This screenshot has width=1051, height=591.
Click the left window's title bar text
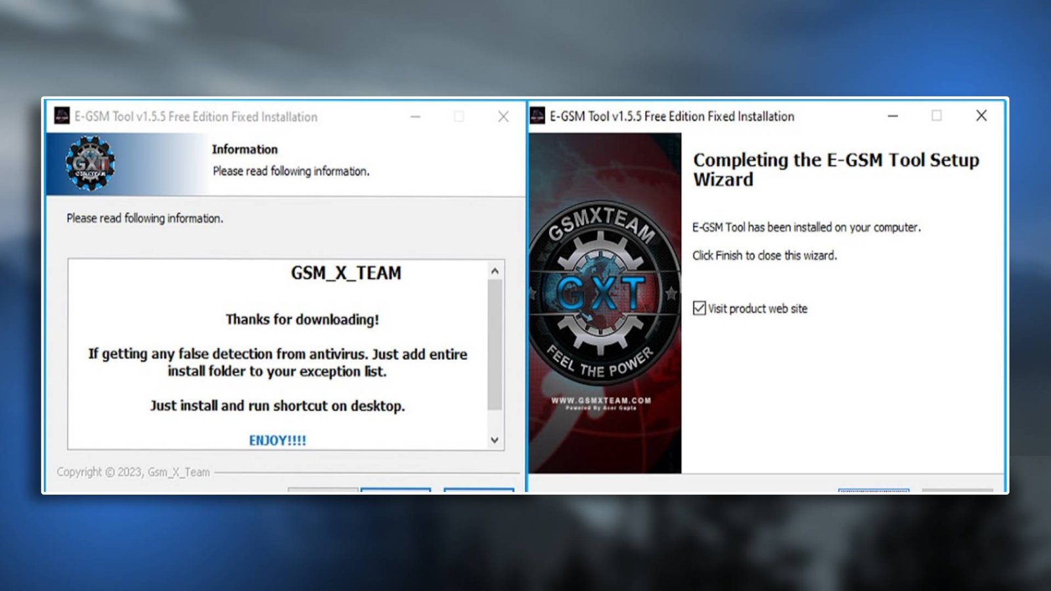(196, 117)
